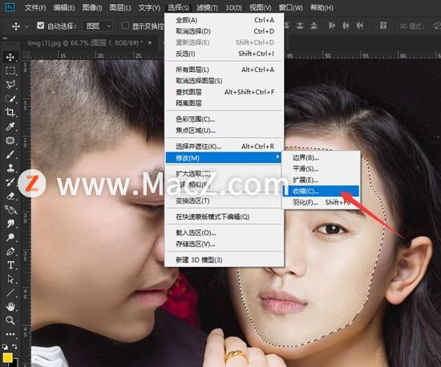Select the Eyedropper tool
This screenshot has width=441, height=367.
tap(10, 127)
